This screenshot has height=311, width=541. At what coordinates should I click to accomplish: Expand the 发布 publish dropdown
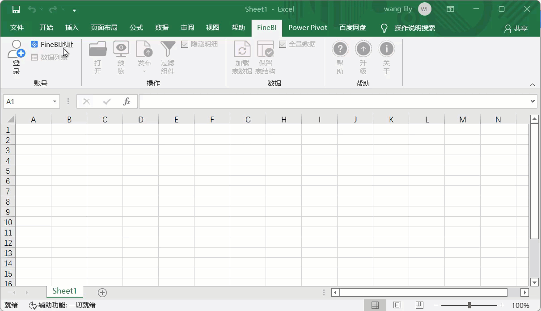144,71
